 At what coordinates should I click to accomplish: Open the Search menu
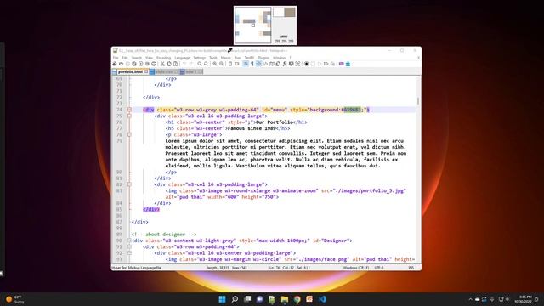(137, 58)
